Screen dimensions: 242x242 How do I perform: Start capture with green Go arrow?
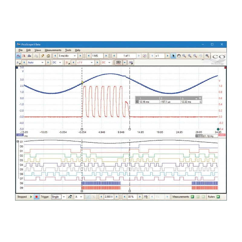pos(31,197)
